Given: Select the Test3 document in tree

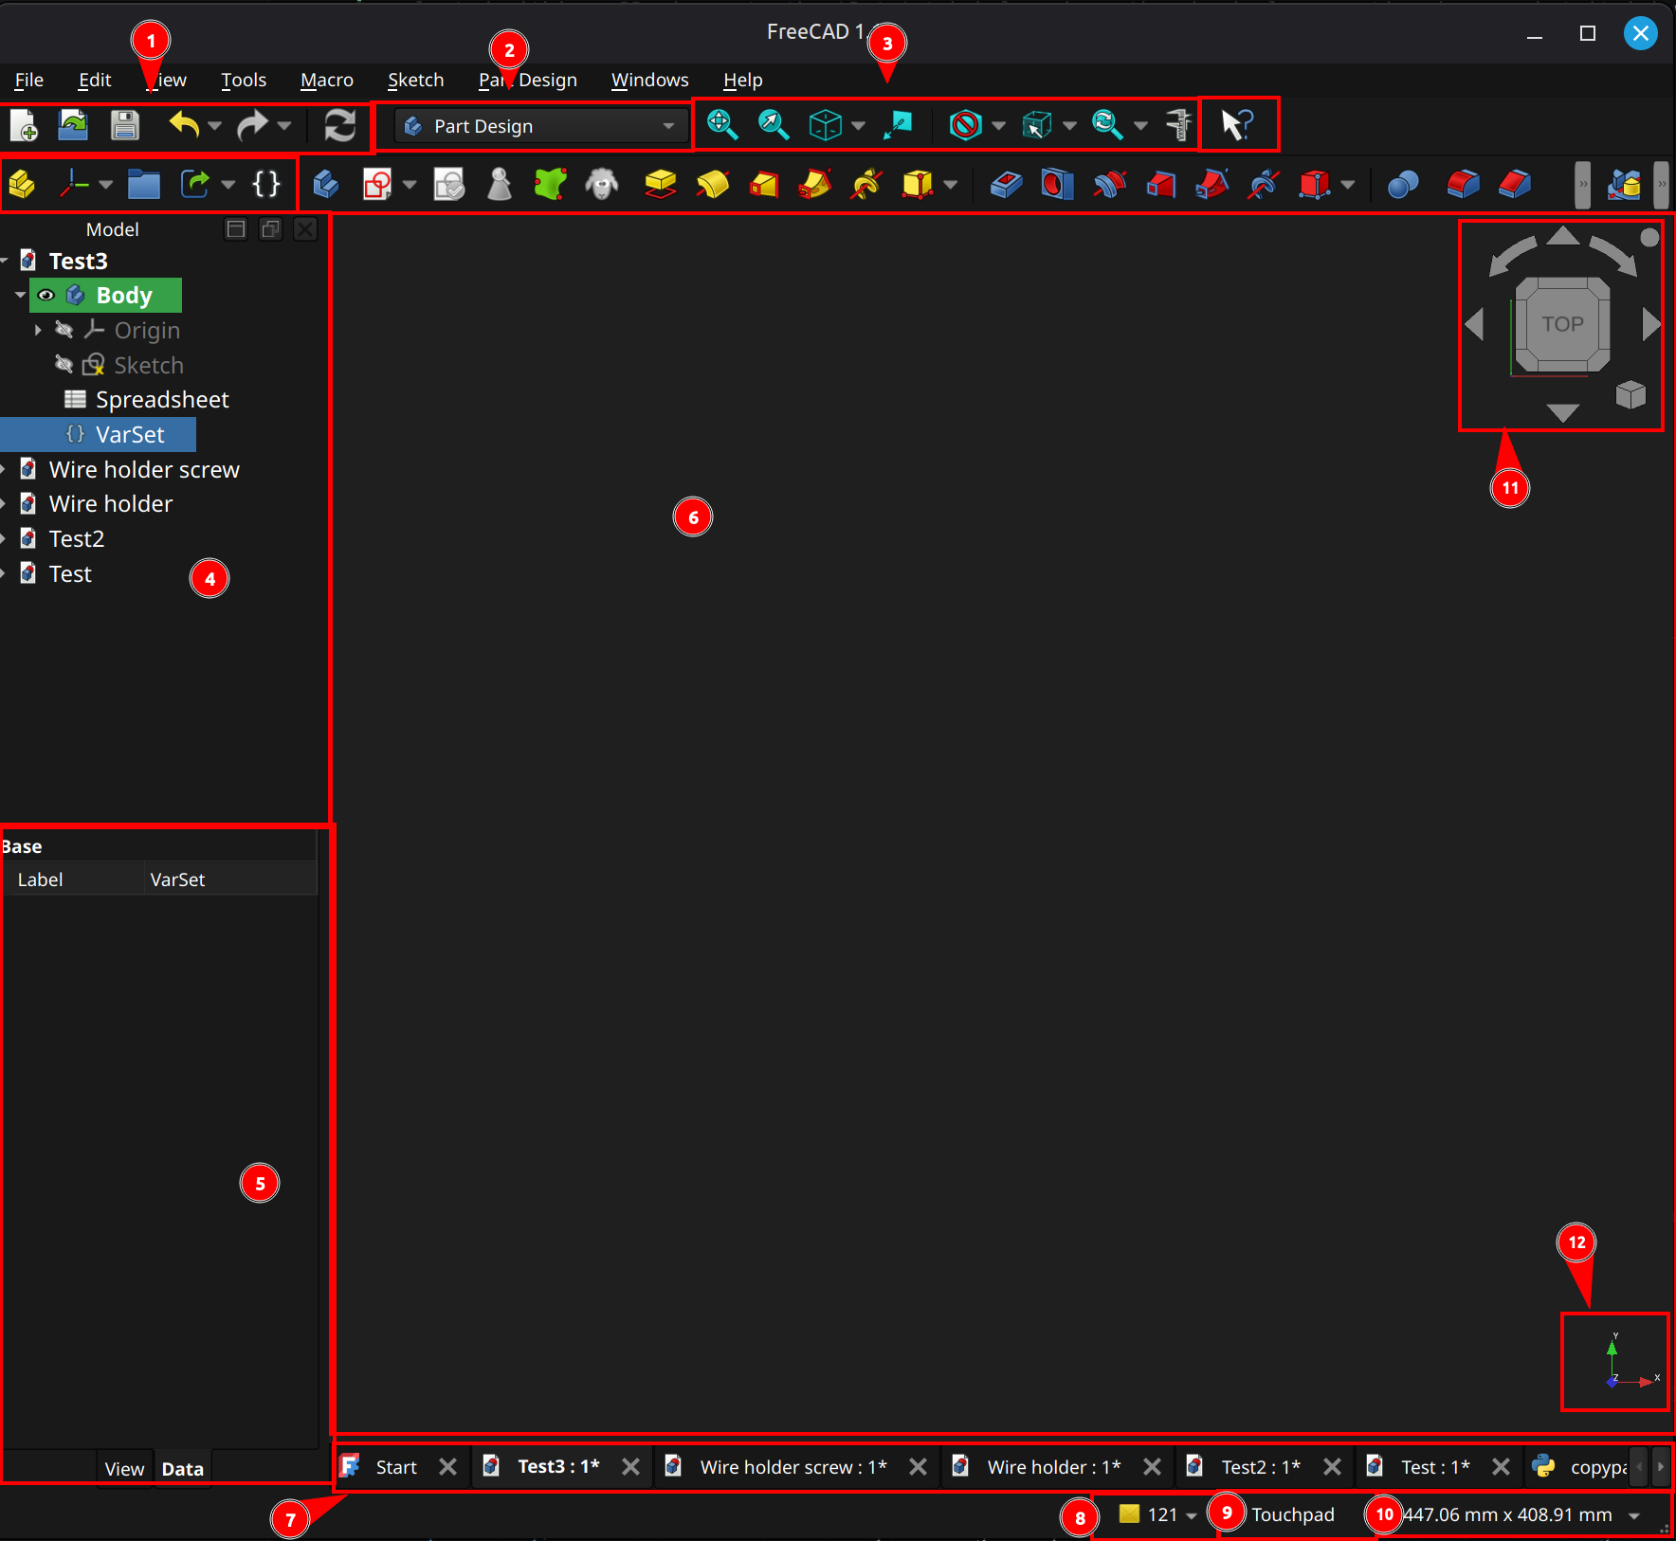Looking at the screenshot, I should point(78,261).
